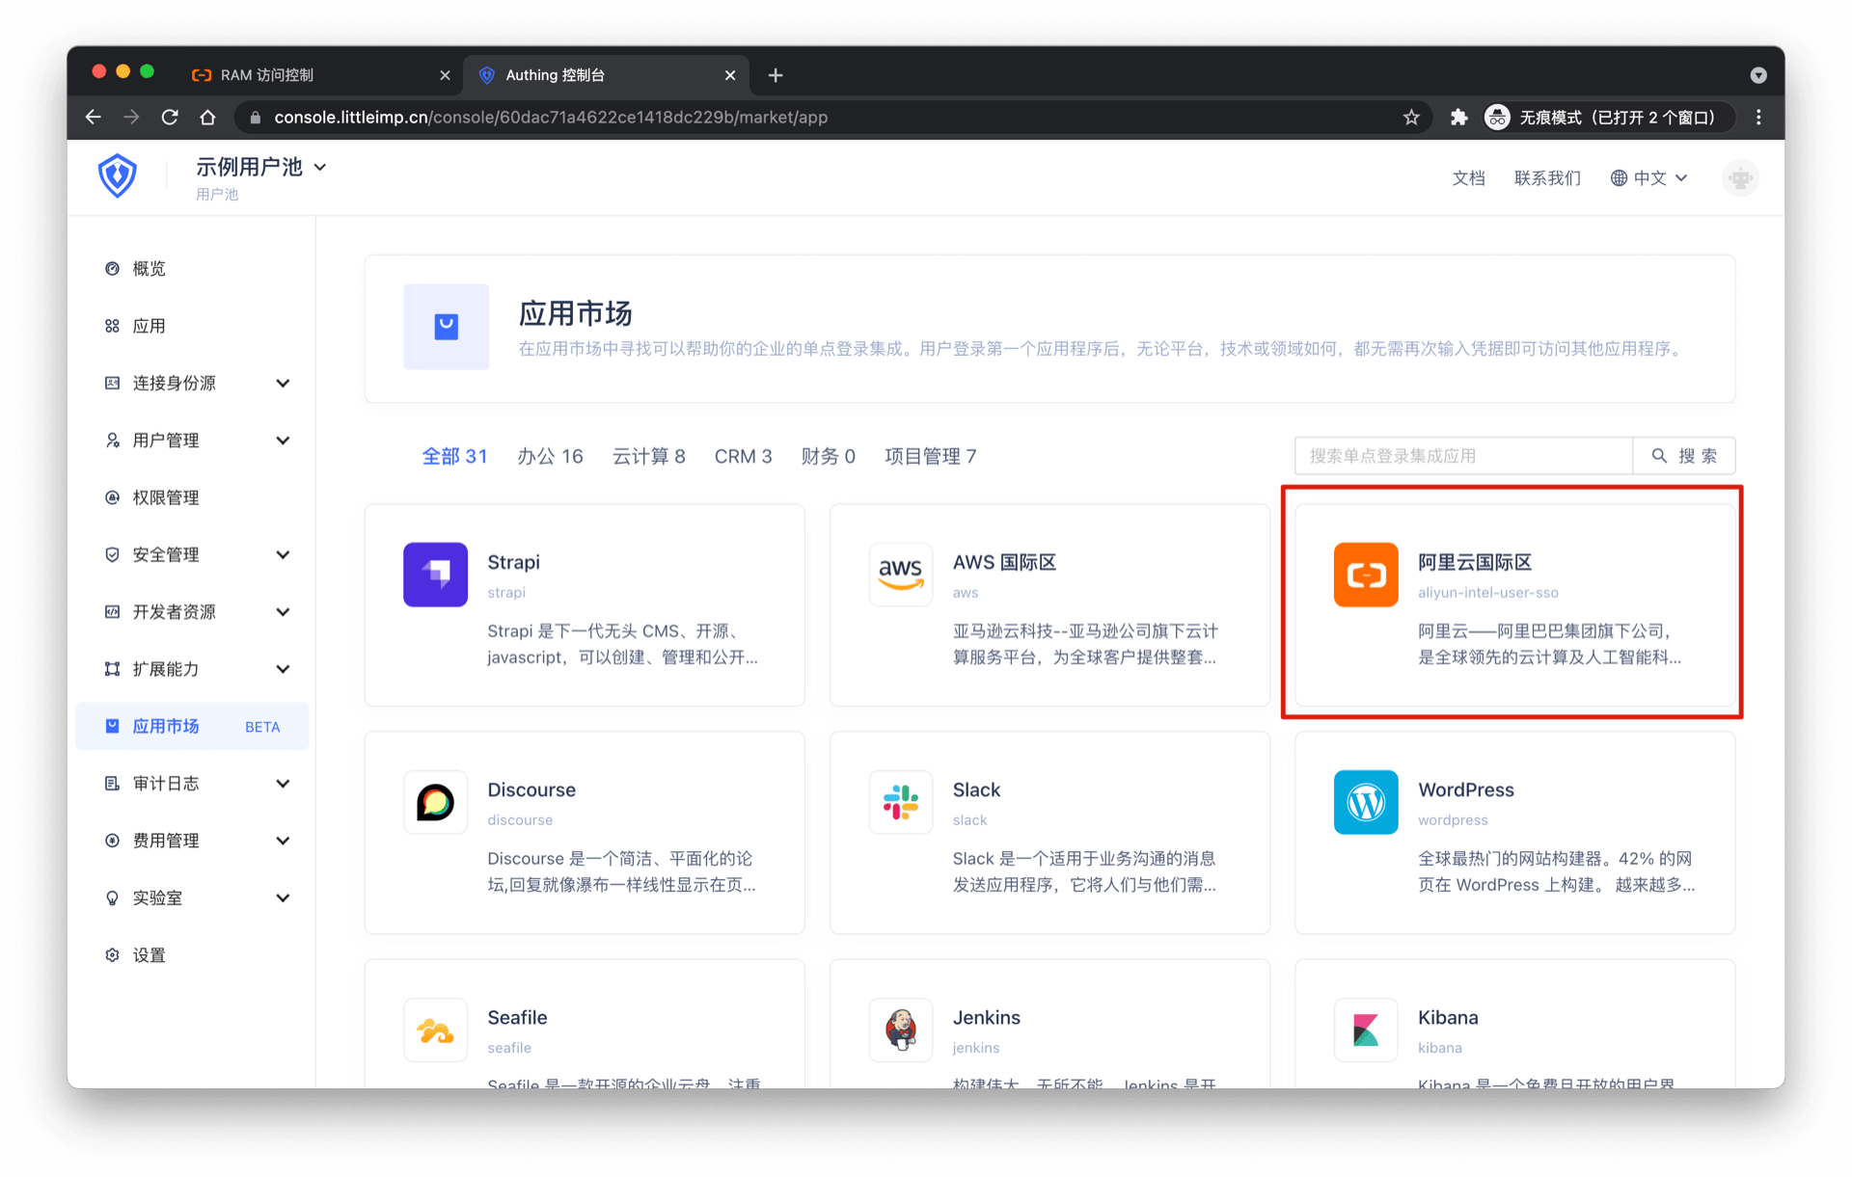
Task: Focus the 搜索单点登录集成应用 search field
Action: [1462, 456]
